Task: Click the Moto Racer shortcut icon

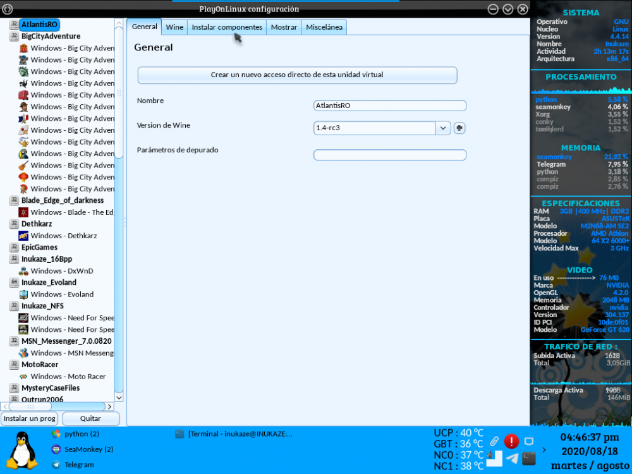Action: (23, 377)
